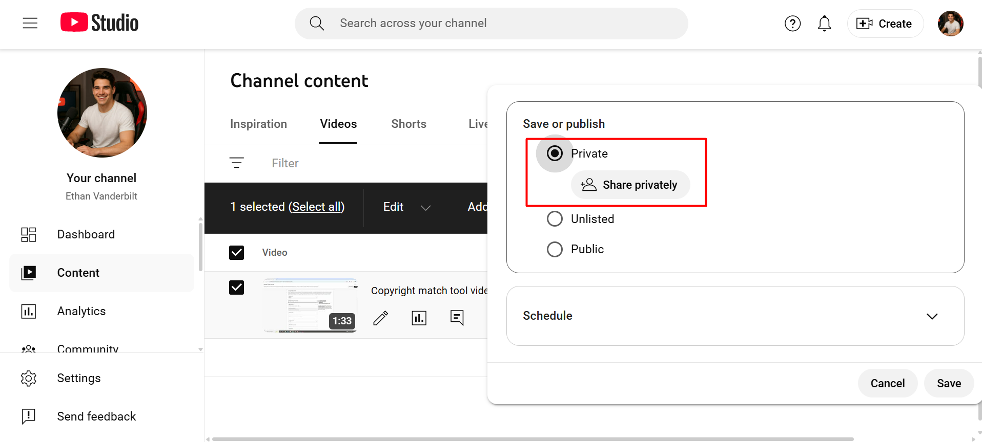Click the horizontal scrollbar at bottom
Image resolution: width=982 pixels, height=442 pixels.
[533, 439]
